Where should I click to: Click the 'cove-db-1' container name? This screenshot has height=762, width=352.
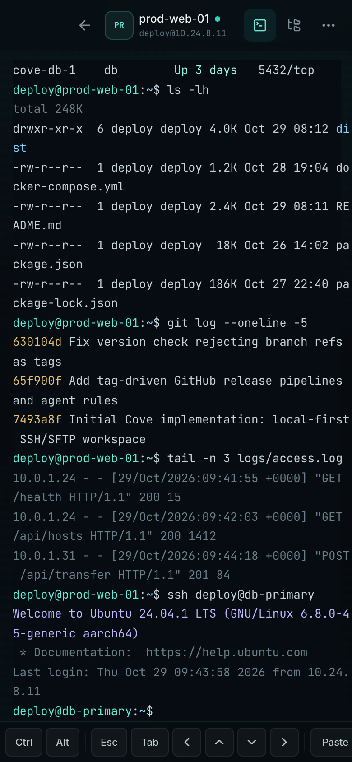point(44,70)
